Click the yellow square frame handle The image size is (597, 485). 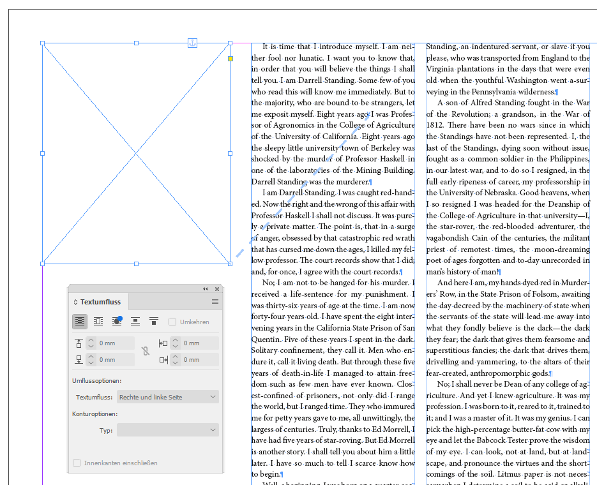230,59
